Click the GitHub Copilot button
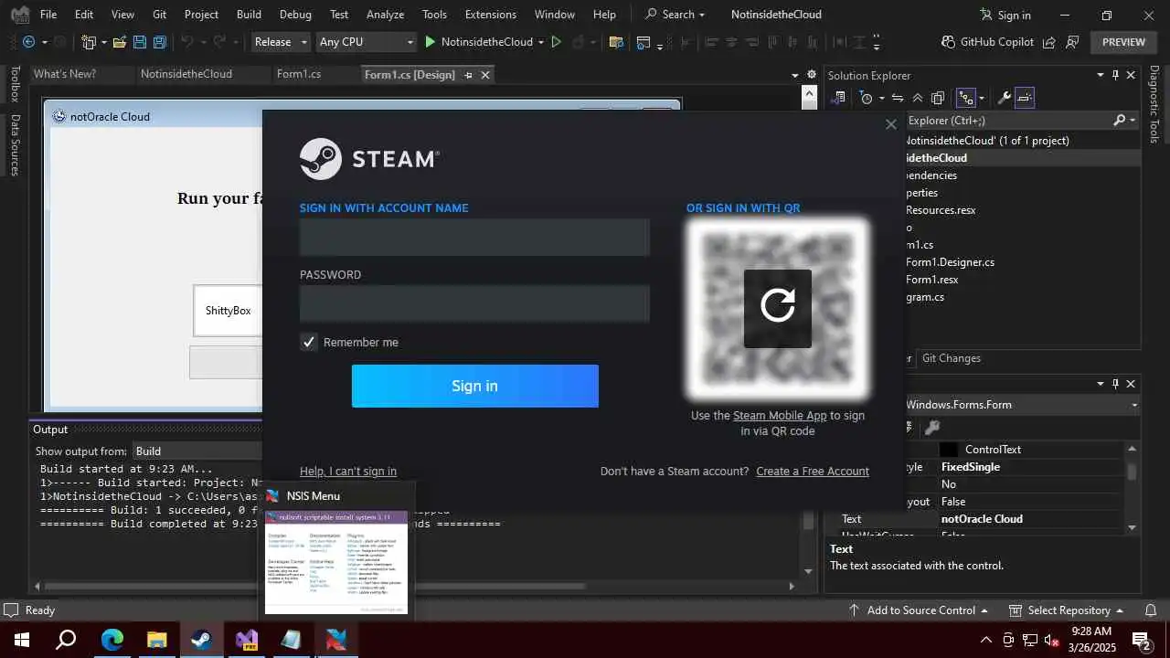1170x658 pixels. (987, 42)
